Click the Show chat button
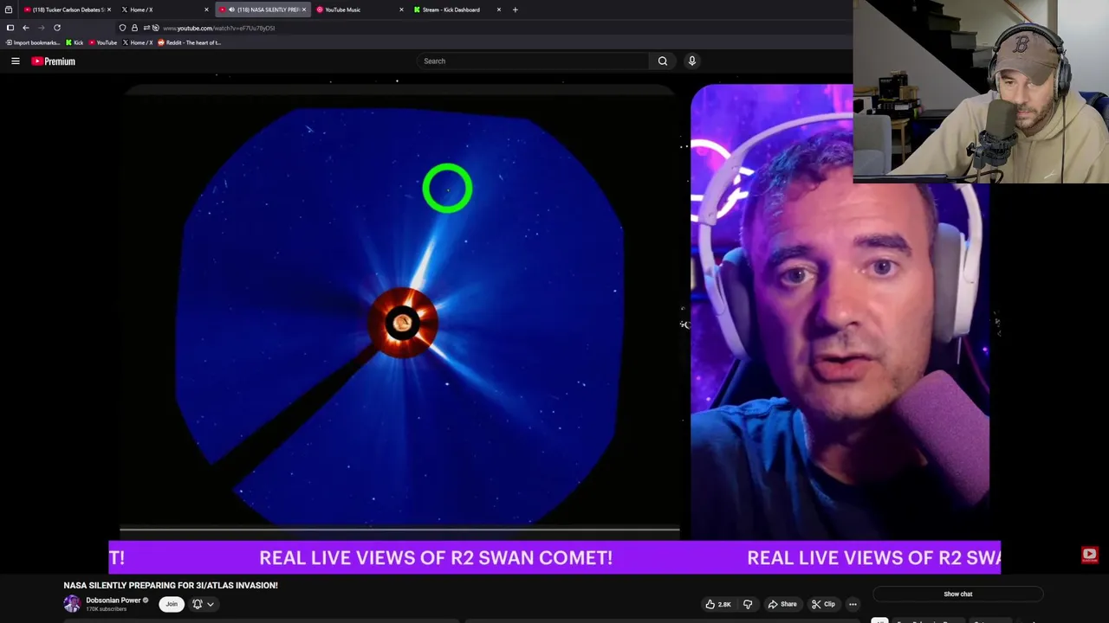 (x=958, y=594)
